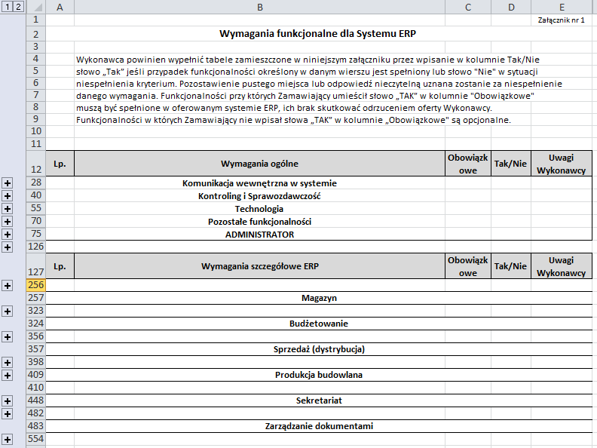The image size is (597, 448).
Task: Expand the group at row 356
Action: 8,337
